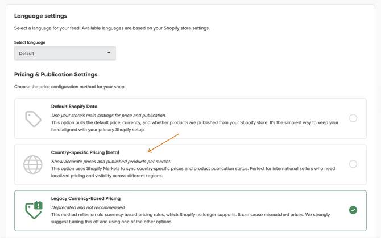The height and width of the screenshot is (238, 381).
Task: Choose the Country-Specific Pricing radio button
Action: [x=353, y=164]
